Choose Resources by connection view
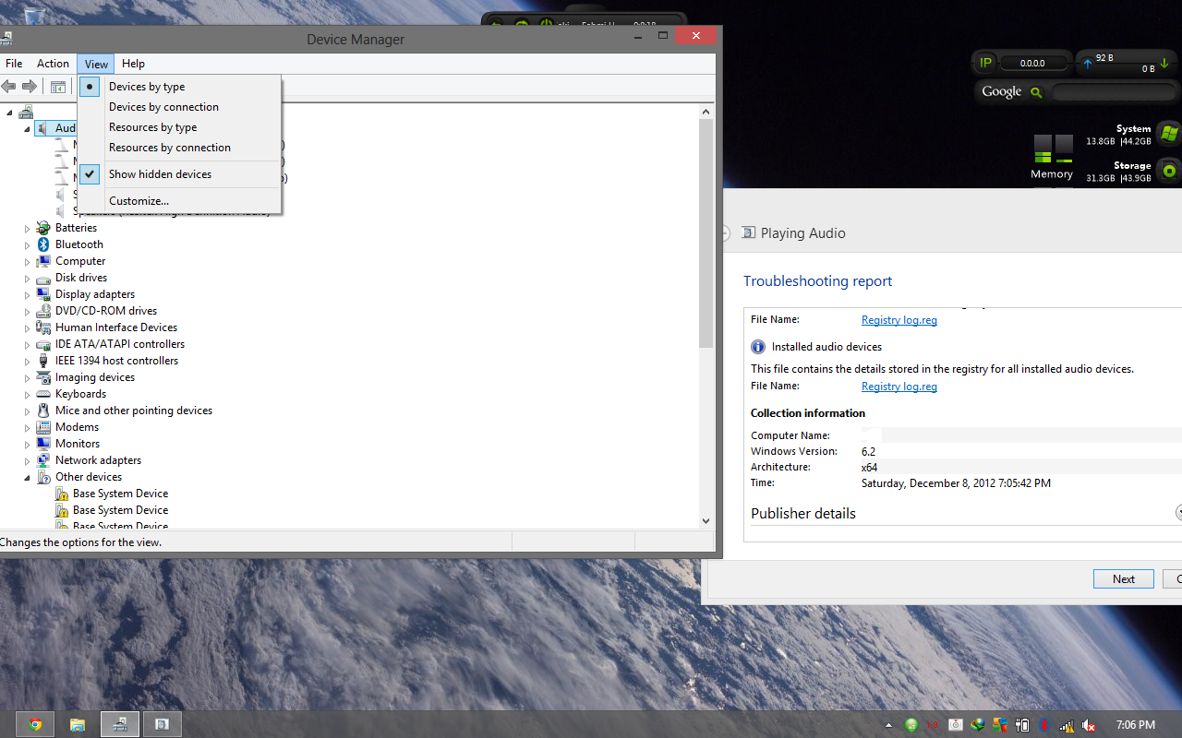 (x=170, y=148)
